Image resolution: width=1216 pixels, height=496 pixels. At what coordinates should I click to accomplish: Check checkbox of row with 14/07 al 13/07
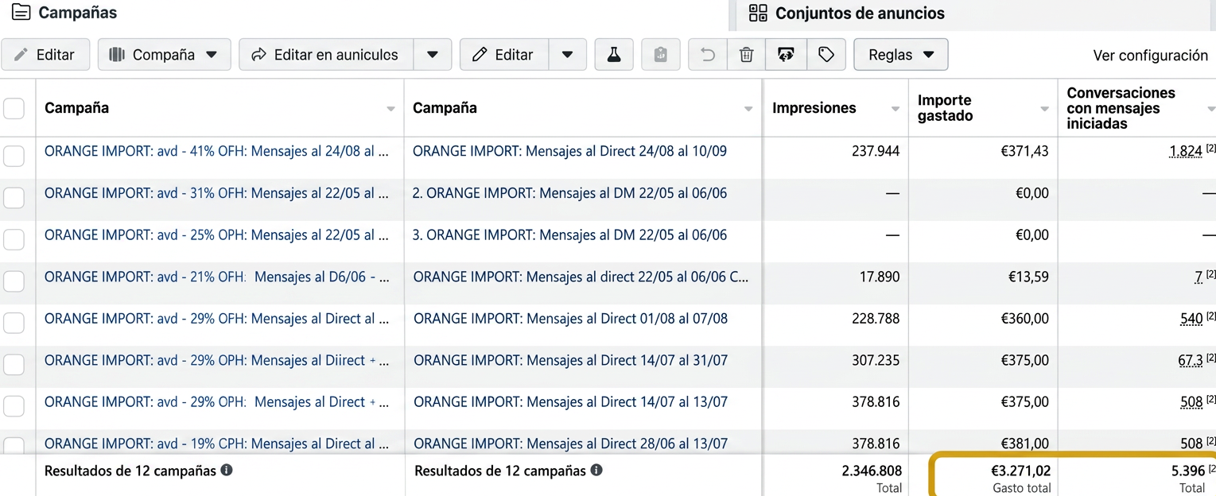pyautogui.click(x=14, y=406)
